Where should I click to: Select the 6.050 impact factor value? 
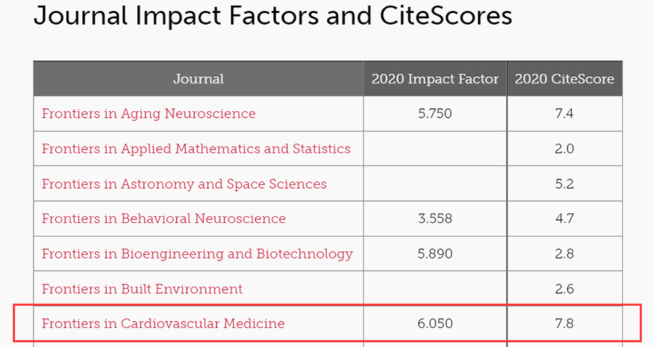435,324
